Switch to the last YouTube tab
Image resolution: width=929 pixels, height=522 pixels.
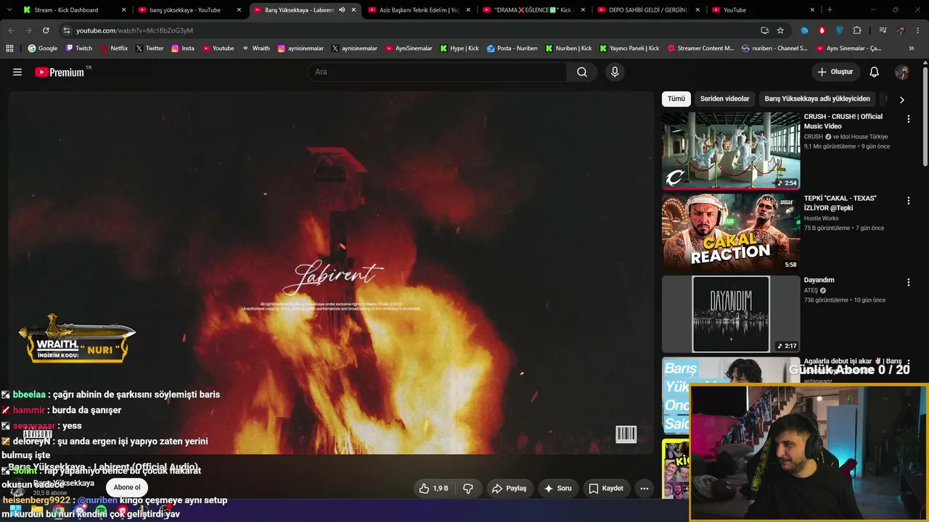coord(764,10)
